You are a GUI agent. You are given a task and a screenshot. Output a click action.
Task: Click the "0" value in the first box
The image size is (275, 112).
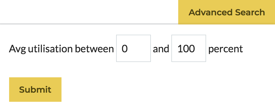124,49
